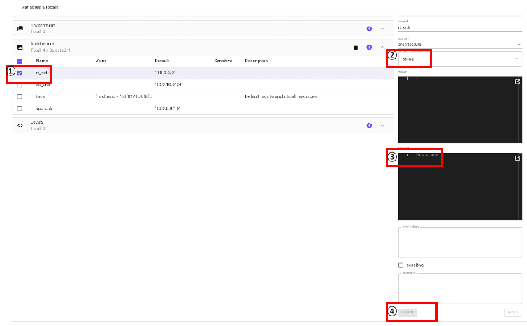The height and width of the screenshot is (326, 527).
Task: Click the default cell '10.0.10.0/24'
Action: point(168,84)
